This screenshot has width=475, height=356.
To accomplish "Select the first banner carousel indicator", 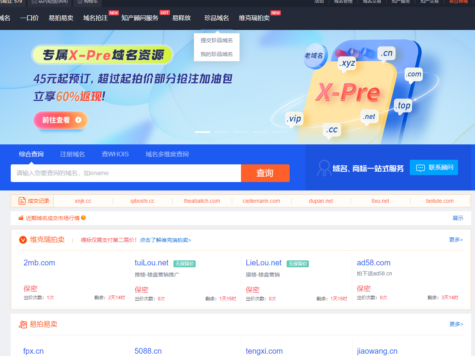I will tap(203, 132).
